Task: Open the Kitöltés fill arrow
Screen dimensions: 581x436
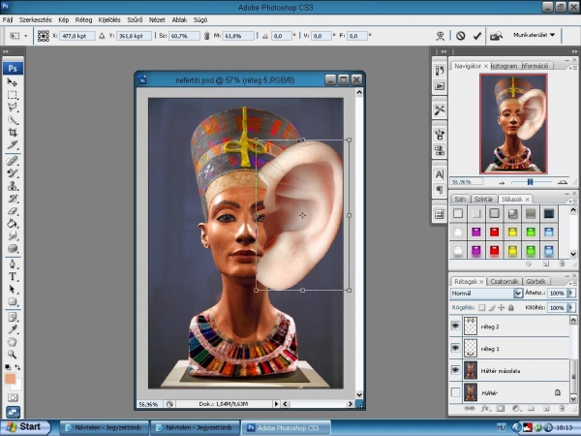Action: tap(571, 308)
